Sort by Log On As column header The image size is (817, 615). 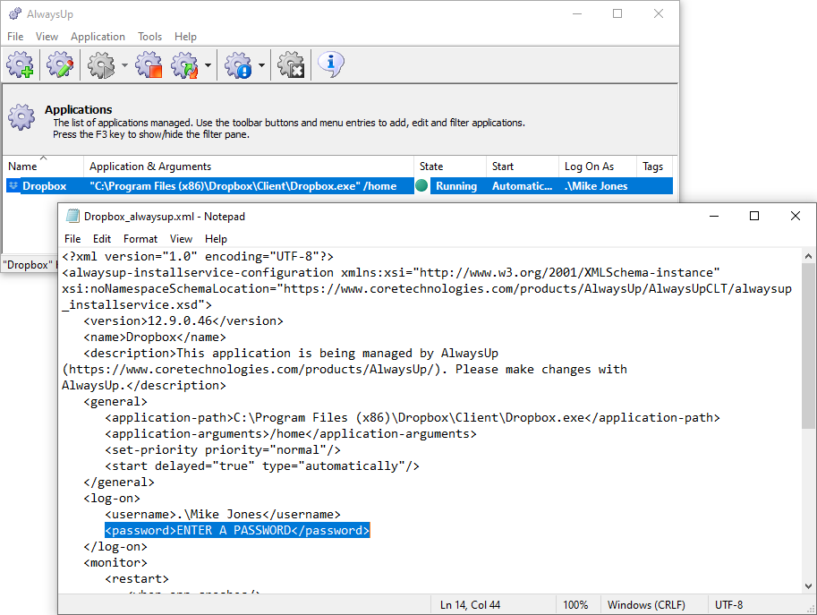pos(598,167)
